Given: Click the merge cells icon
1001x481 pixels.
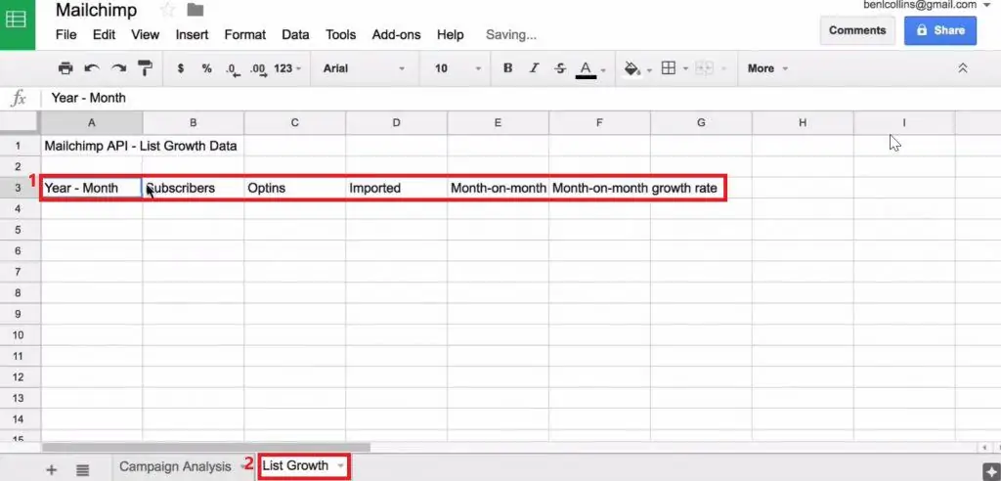Looking at the screenshot, I should point(704,68).
